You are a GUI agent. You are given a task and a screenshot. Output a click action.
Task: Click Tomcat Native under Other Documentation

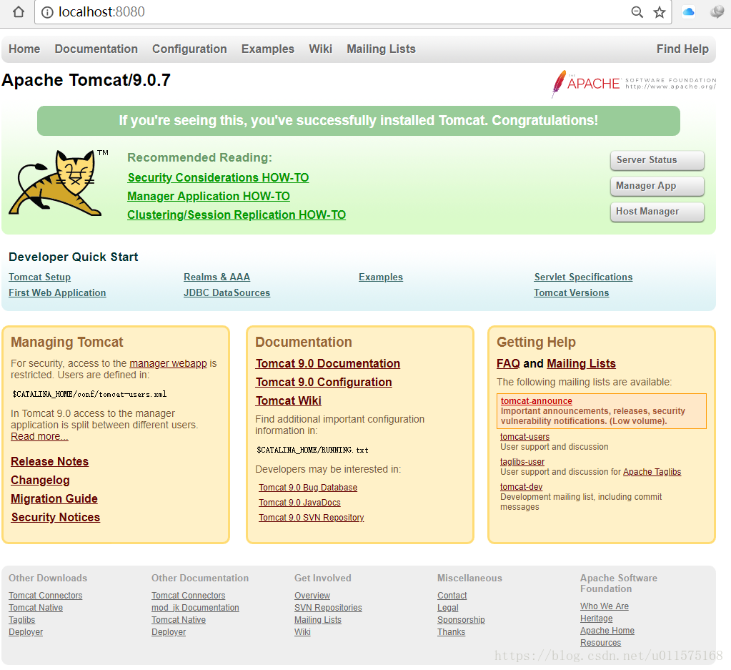[178, 620]
